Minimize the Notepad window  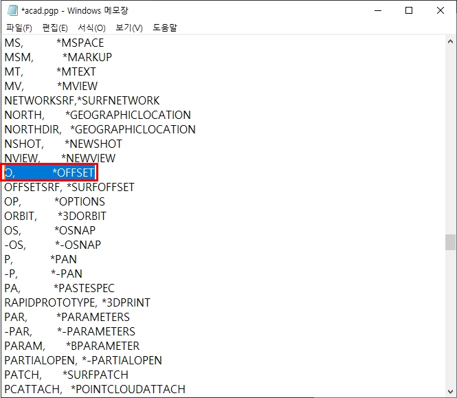[378, 10]
